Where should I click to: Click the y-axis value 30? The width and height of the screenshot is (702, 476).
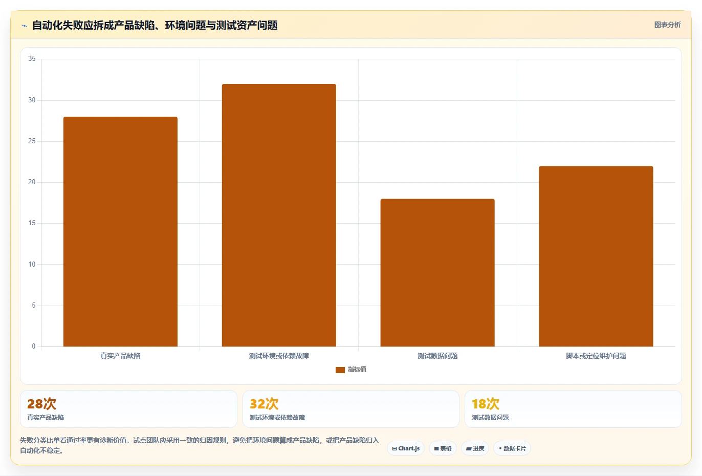point(32,100)
